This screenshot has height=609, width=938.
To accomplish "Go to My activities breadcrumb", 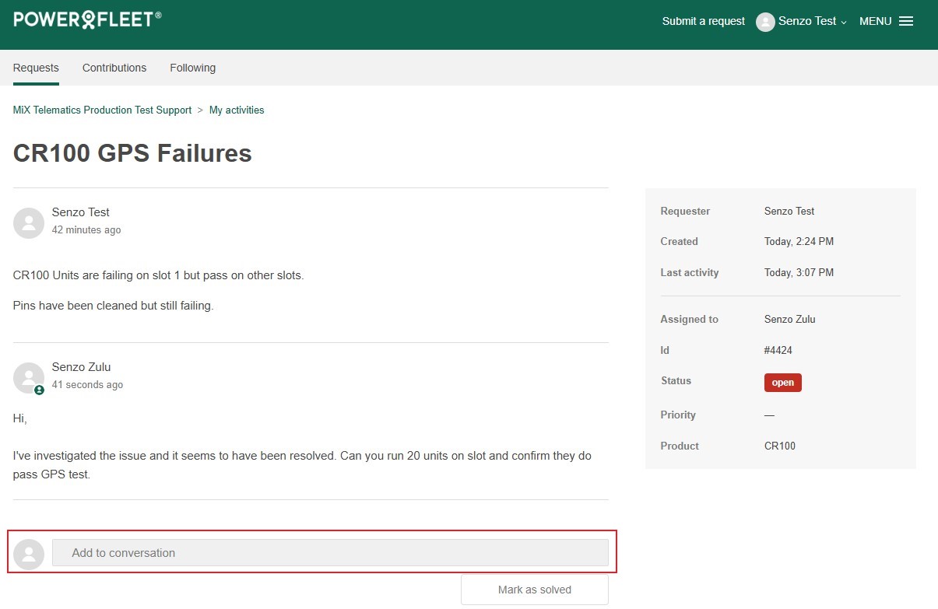I will (x=237, y=110).
